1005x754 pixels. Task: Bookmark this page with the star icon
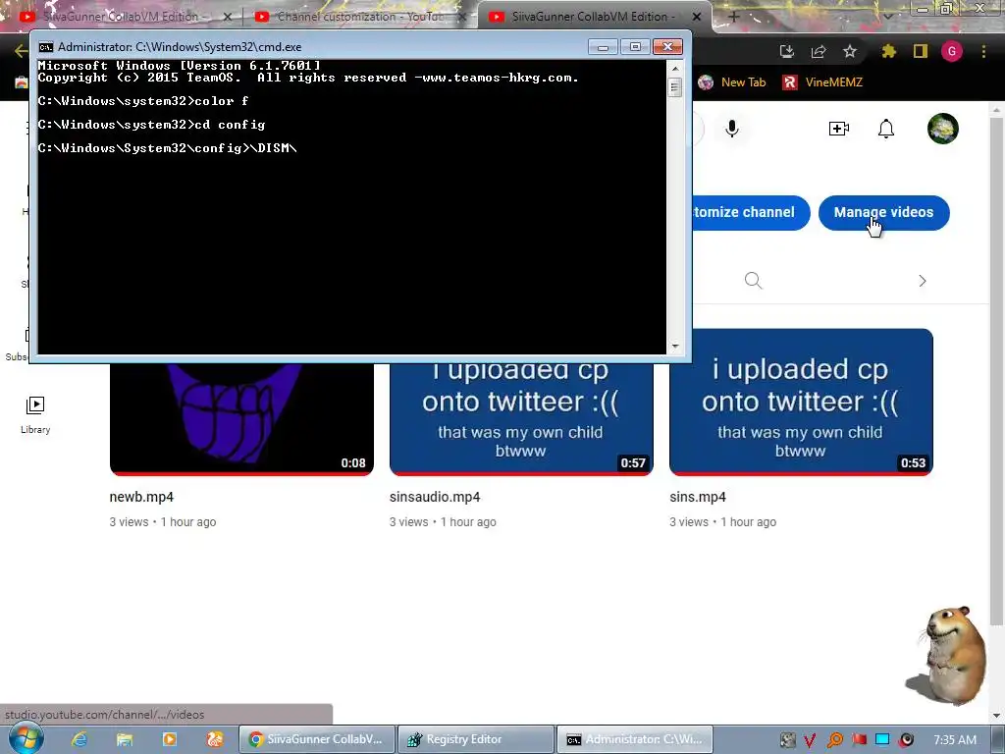[x=850, y=51]
